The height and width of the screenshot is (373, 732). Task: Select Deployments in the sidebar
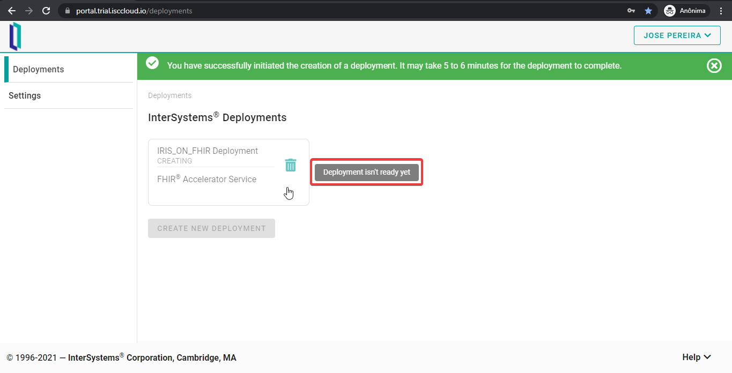coord(69,69)
